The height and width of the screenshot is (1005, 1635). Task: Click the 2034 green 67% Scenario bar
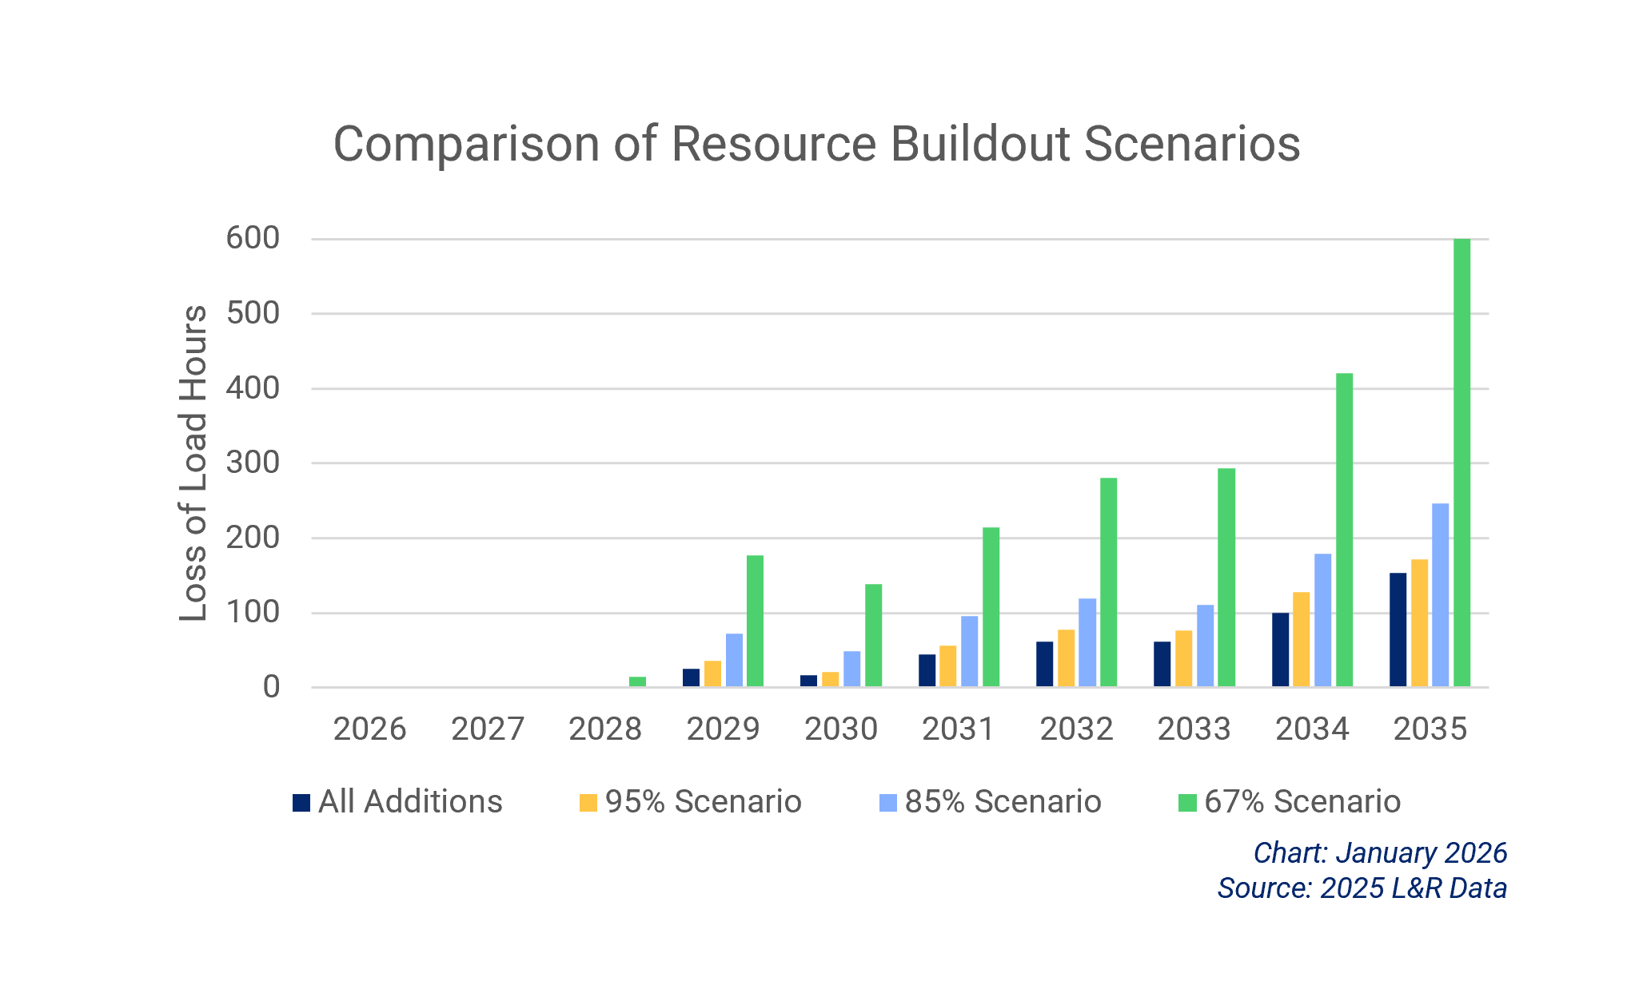(x=1344, y=530)
